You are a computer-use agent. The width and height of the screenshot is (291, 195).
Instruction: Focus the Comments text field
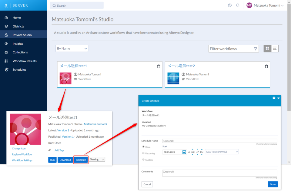(x=220, y=173)
